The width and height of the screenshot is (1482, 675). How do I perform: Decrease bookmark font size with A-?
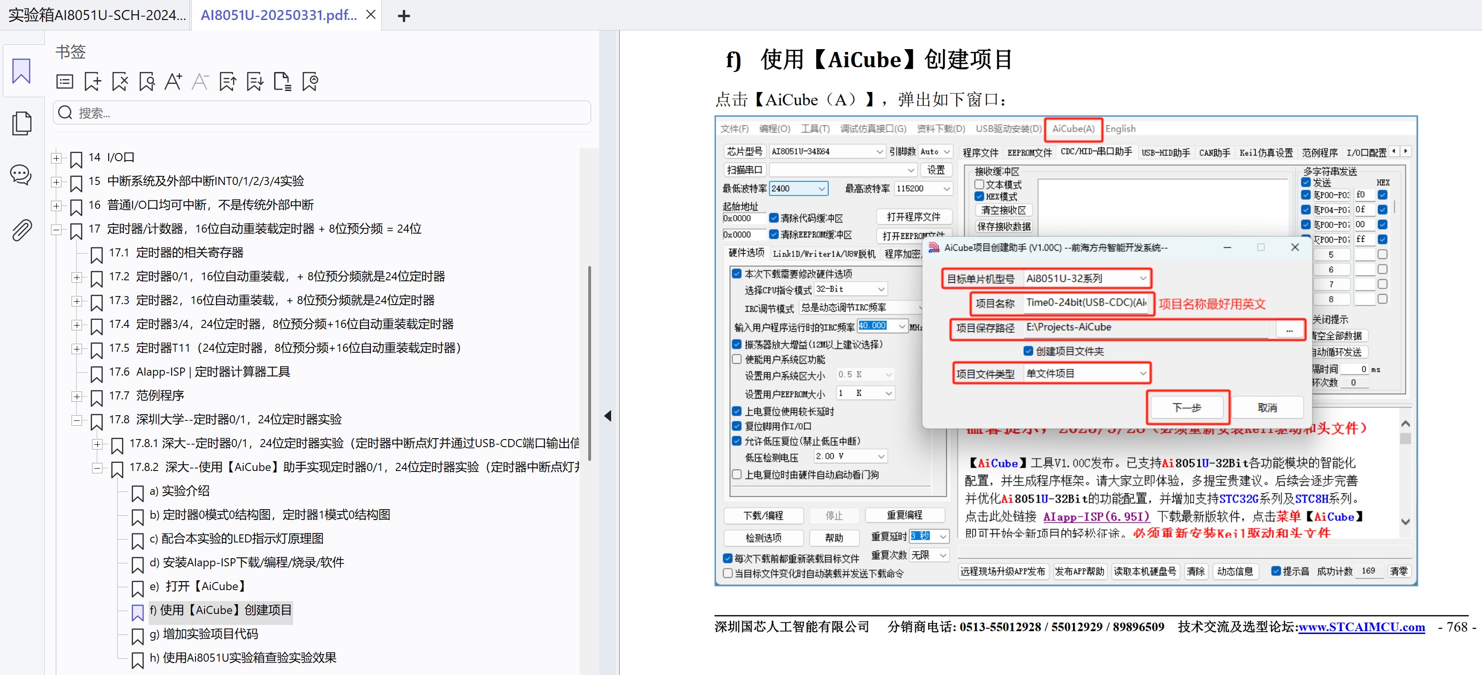(x=200, y=82)
